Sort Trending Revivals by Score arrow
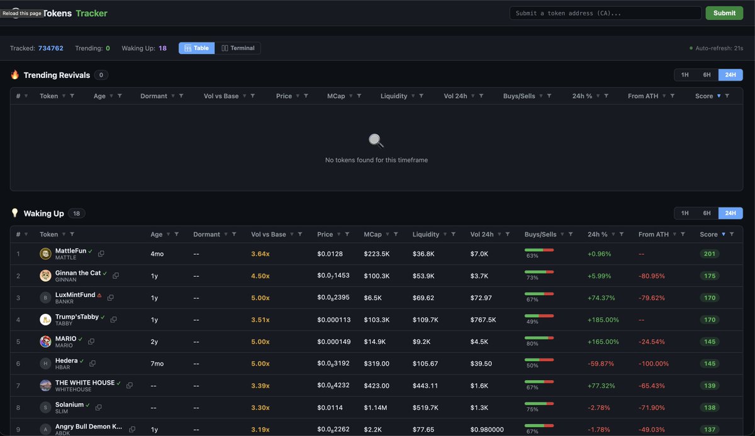This screenshot has height=436, width=755. coord(719,96)
